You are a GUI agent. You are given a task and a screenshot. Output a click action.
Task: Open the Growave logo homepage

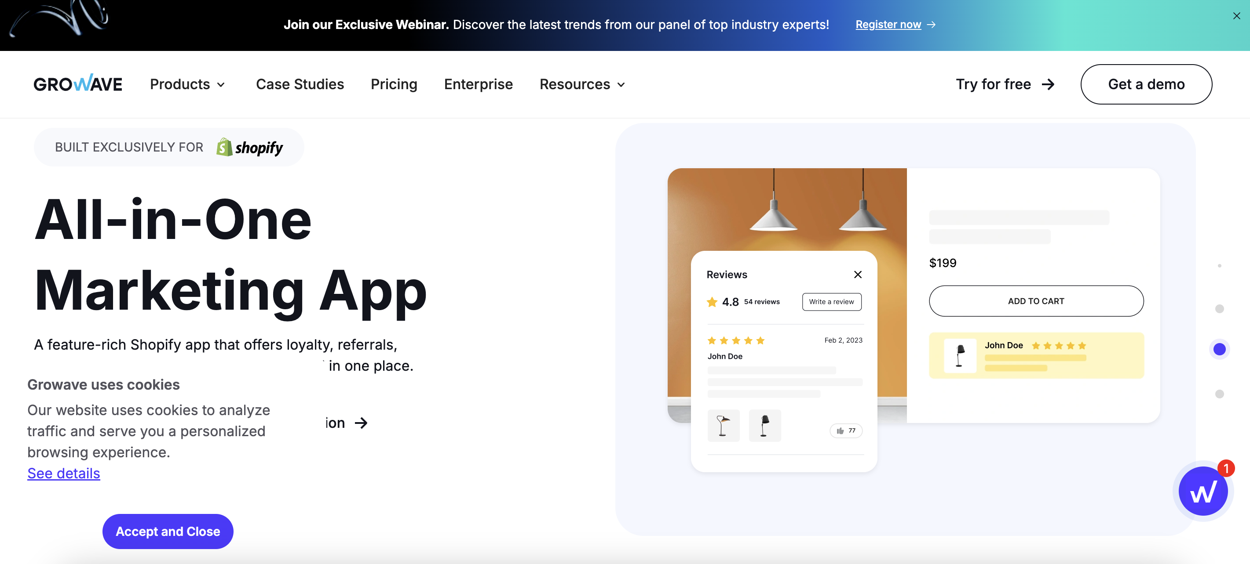point(78,84)
